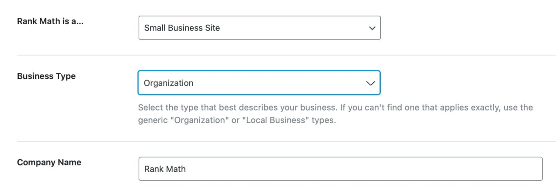Click the "Business Type" field label
The width and height of the screenshot is (557, 196).
[46, 76]
